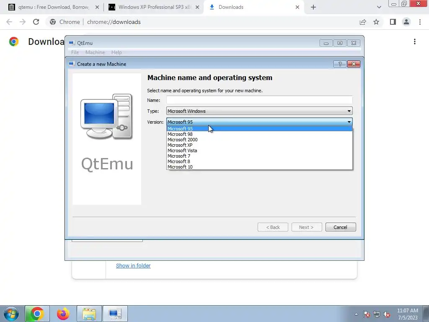Go forward in Chrome
Screen dimensions: 429x322
(23, 22)
